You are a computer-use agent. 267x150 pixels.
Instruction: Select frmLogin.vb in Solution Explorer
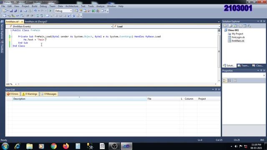(238, 37)
